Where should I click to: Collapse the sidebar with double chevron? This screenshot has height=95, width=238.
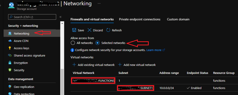[x=60, y=17]
